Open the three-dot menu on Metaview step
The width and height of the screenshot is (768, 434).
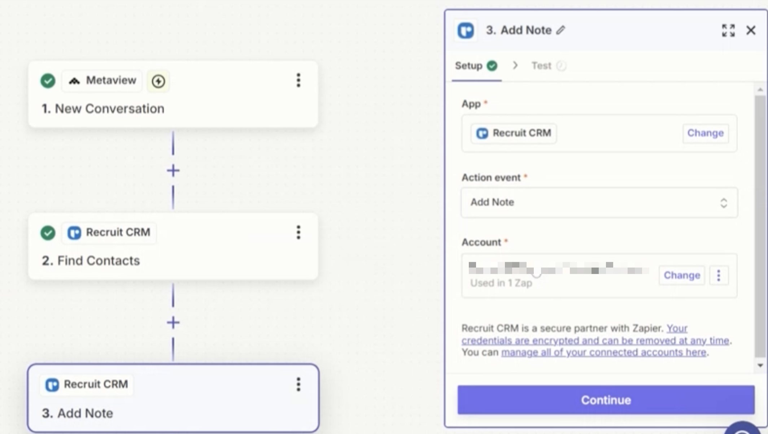pos(298,80)
